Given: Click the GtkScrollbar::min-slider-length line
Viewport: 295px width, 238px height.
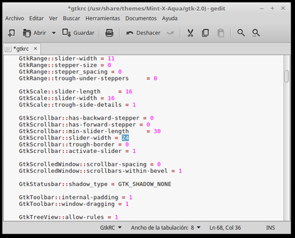Looking at the screenshot, I should [90, 131].
